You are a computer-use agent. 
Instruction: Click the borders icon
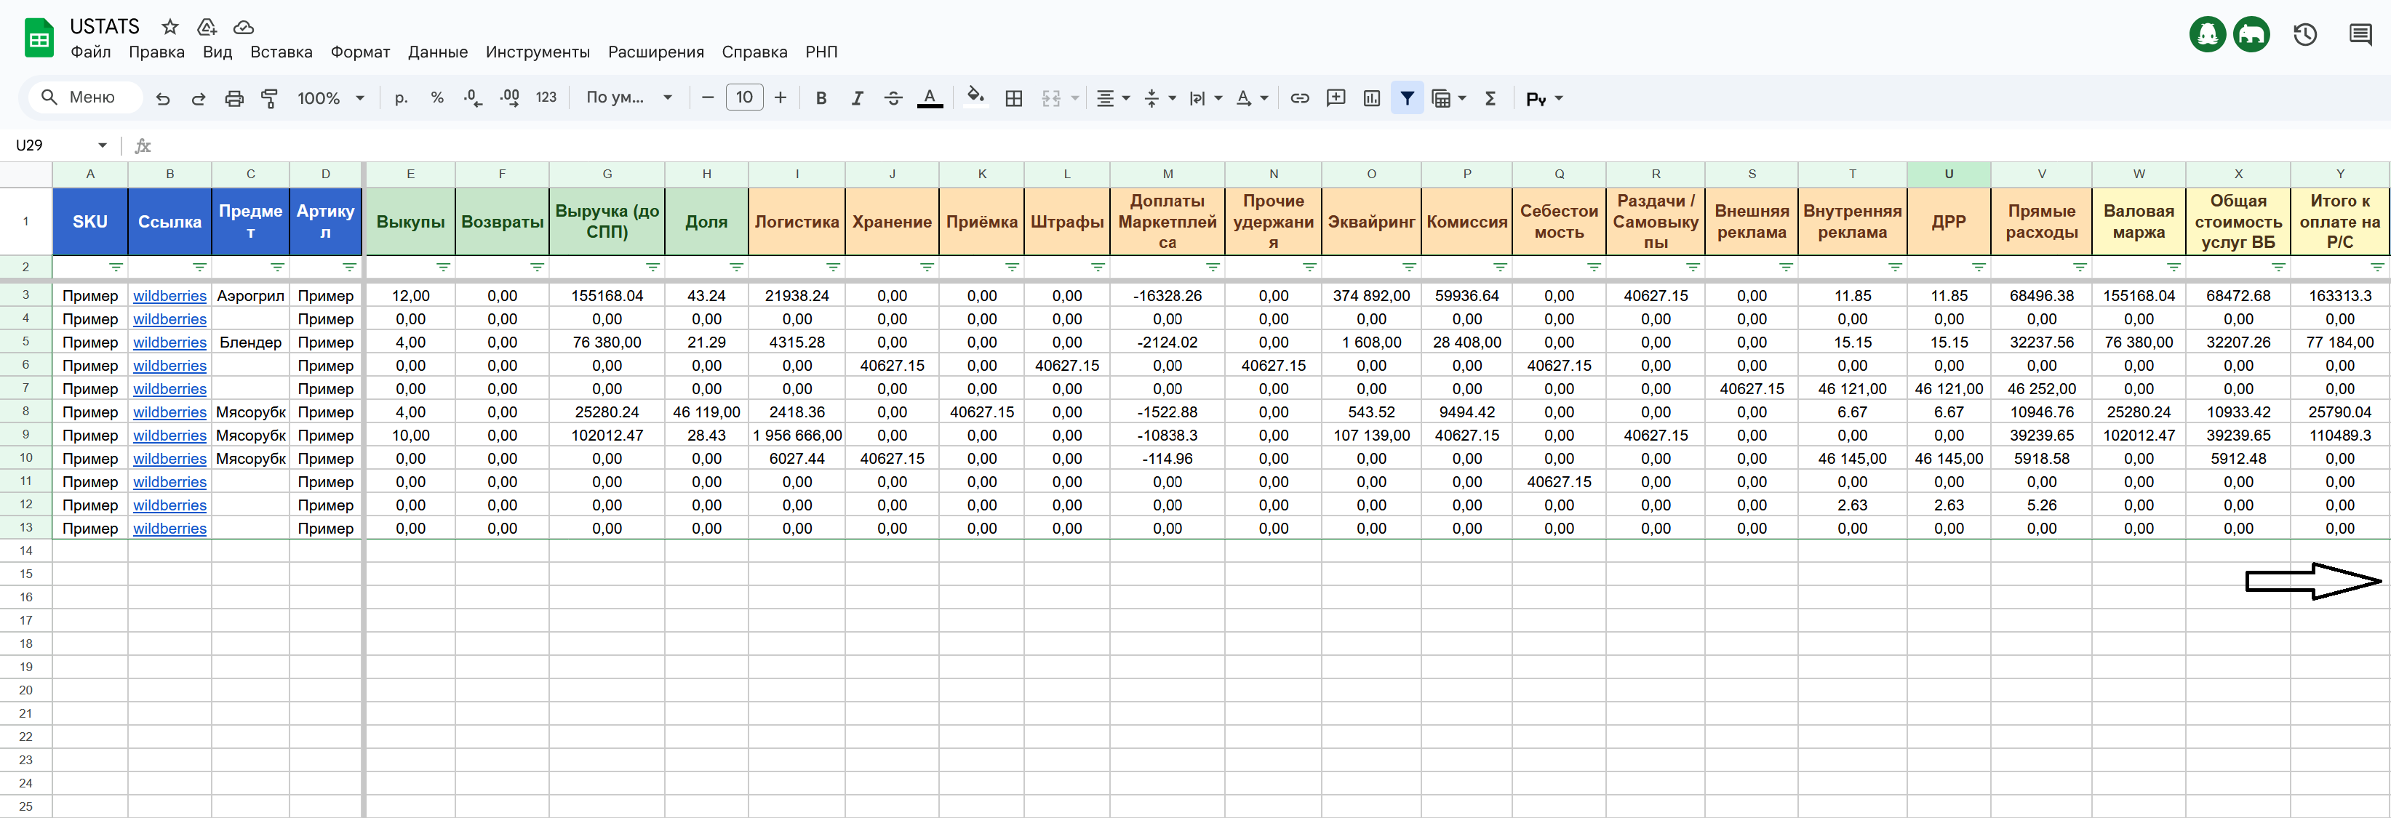pyautogui.click(x=1013, y=98)
